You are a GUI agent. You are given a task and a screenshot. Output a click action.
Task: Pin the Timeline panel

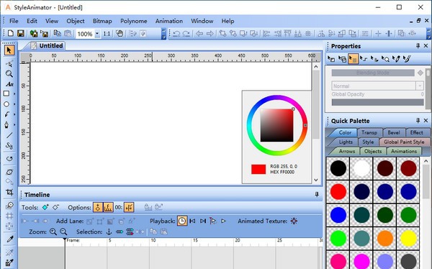317,194
